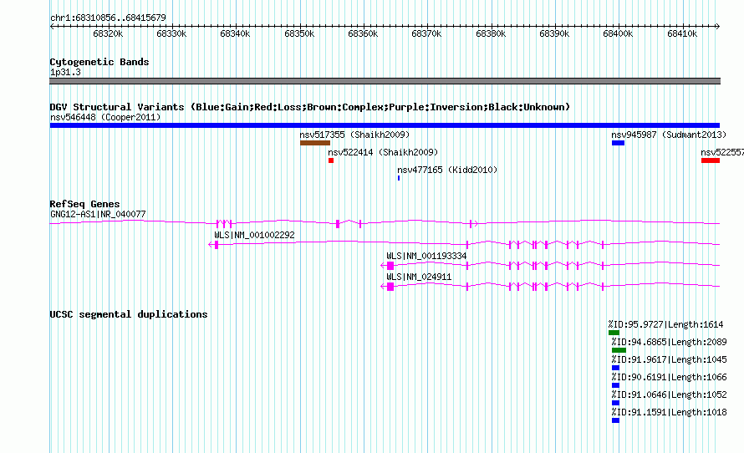744x453 pixels.
Task: Open the WLS|NM_001193334 transcript label
Action: pos(426,256)
